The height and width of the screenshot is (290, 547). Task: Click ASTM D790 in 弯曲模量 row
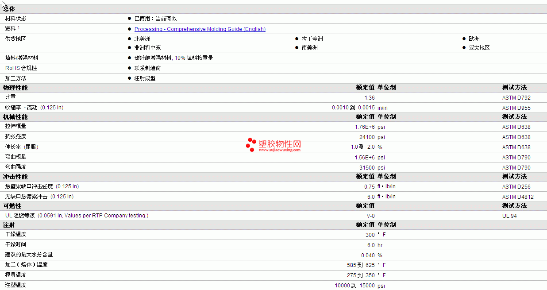[x=516, y=158]
